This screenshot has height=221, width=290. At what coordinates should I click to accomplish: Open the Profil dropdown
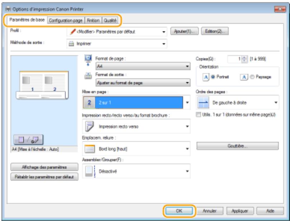click(117, 32)
